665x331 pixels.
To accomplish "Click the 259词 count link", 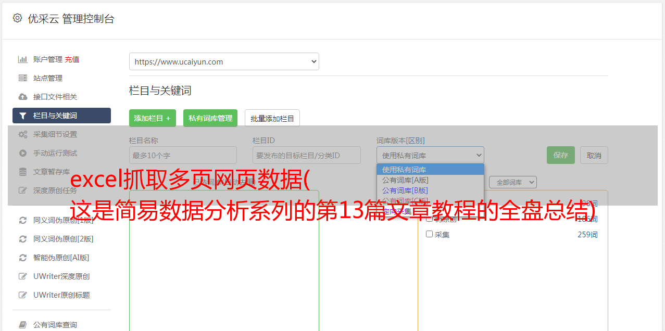I will (587, 235).
